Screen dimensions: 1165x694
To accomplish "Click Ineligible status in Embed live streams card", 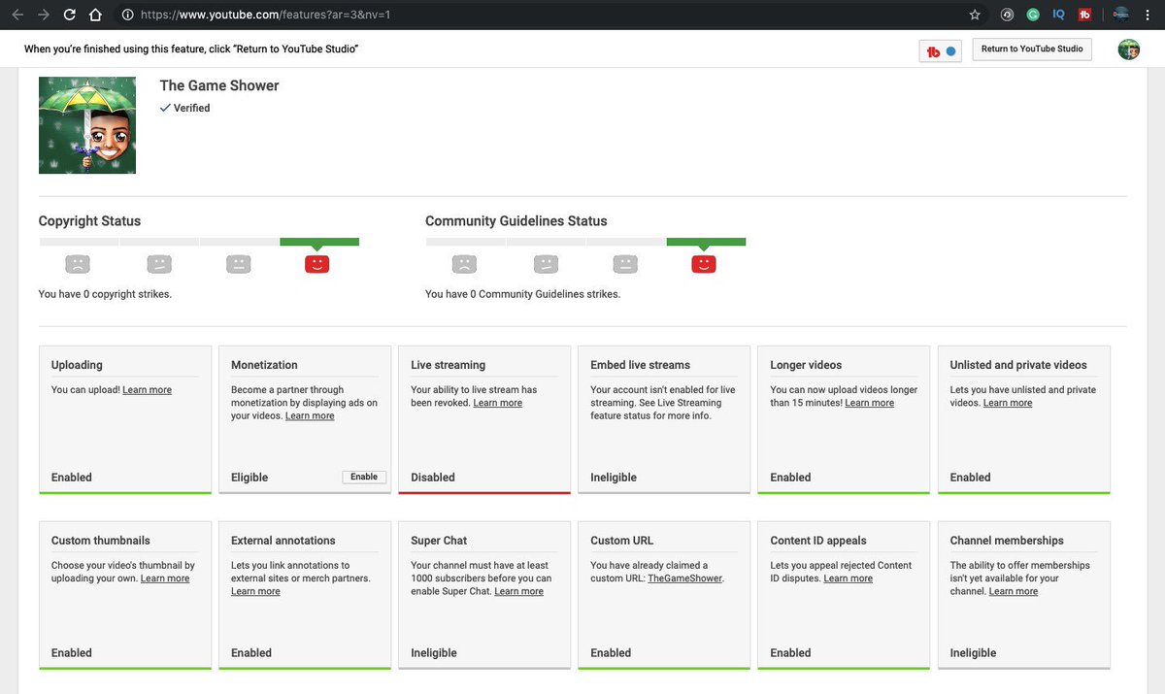I will point(614,478).
